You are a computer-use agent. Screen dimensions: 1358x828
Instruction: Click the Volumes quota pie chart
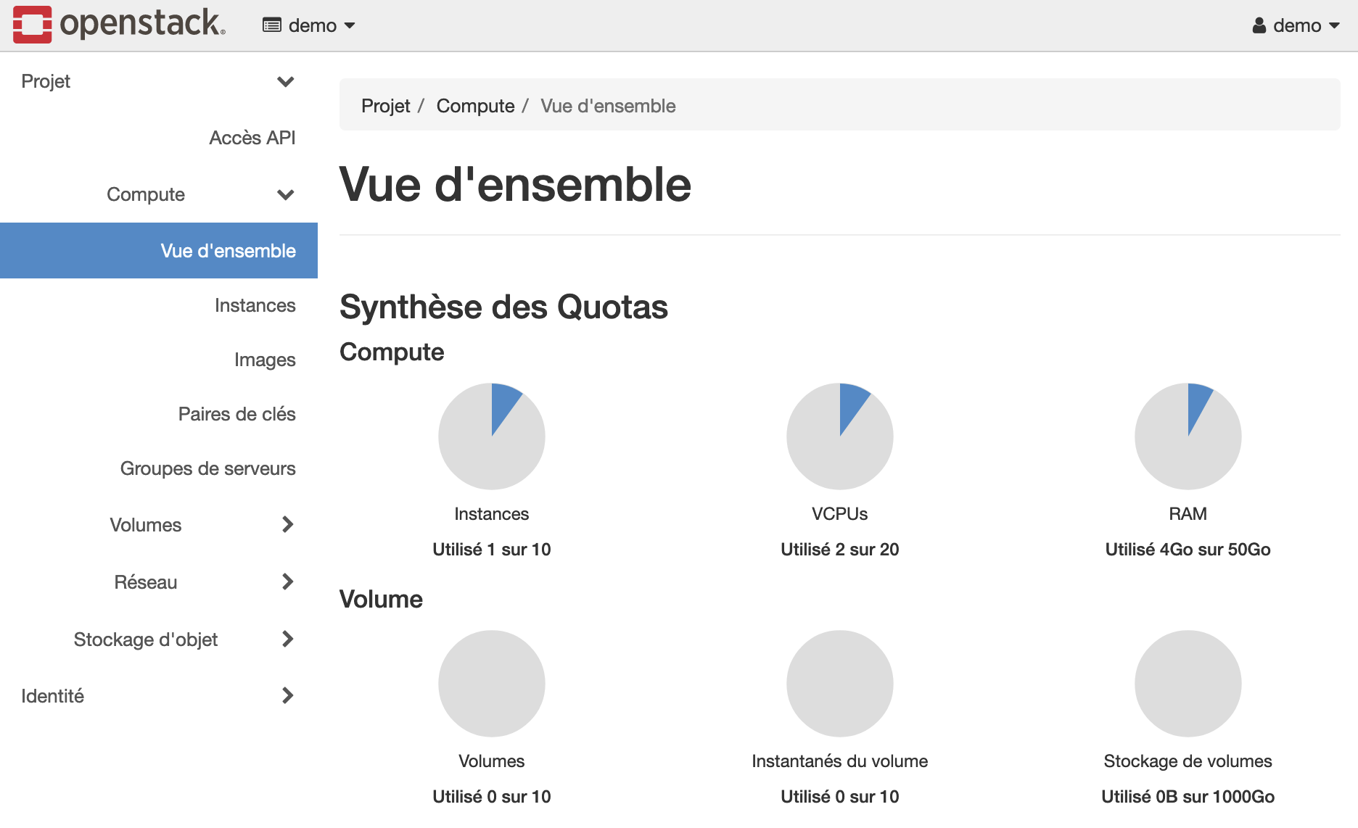tap(492, 683)
